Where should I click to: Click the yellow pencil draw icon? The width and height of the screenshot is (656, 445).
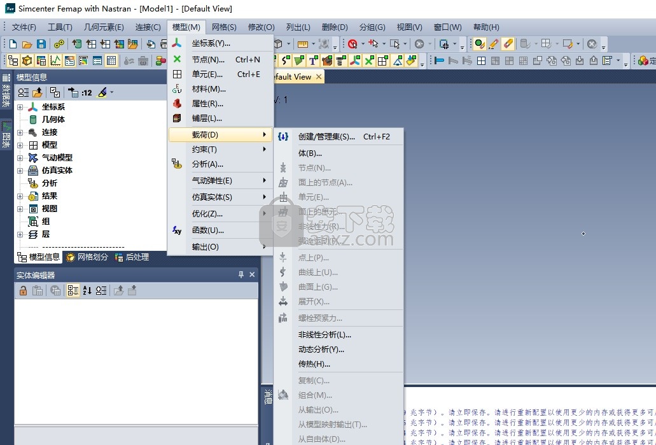tap(494, 44)
